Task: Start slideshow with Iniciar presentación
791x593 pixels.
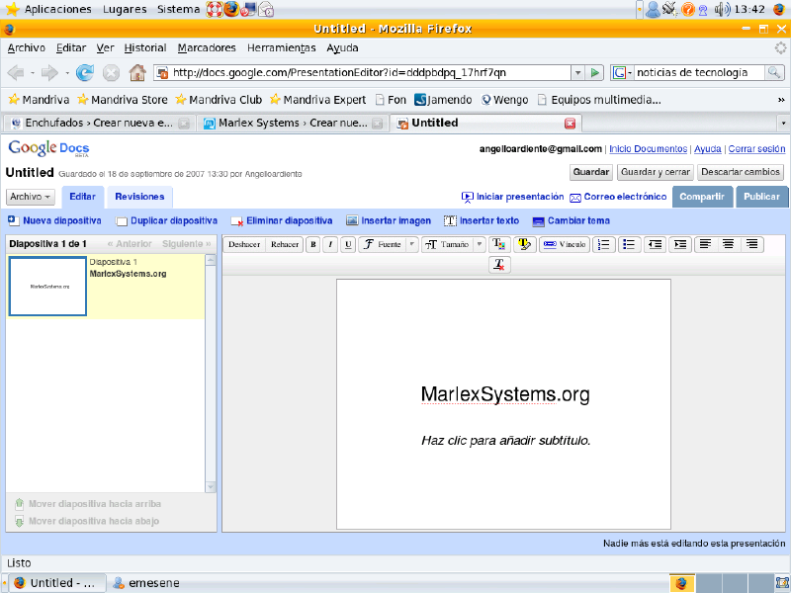Action: coord(512,197)
